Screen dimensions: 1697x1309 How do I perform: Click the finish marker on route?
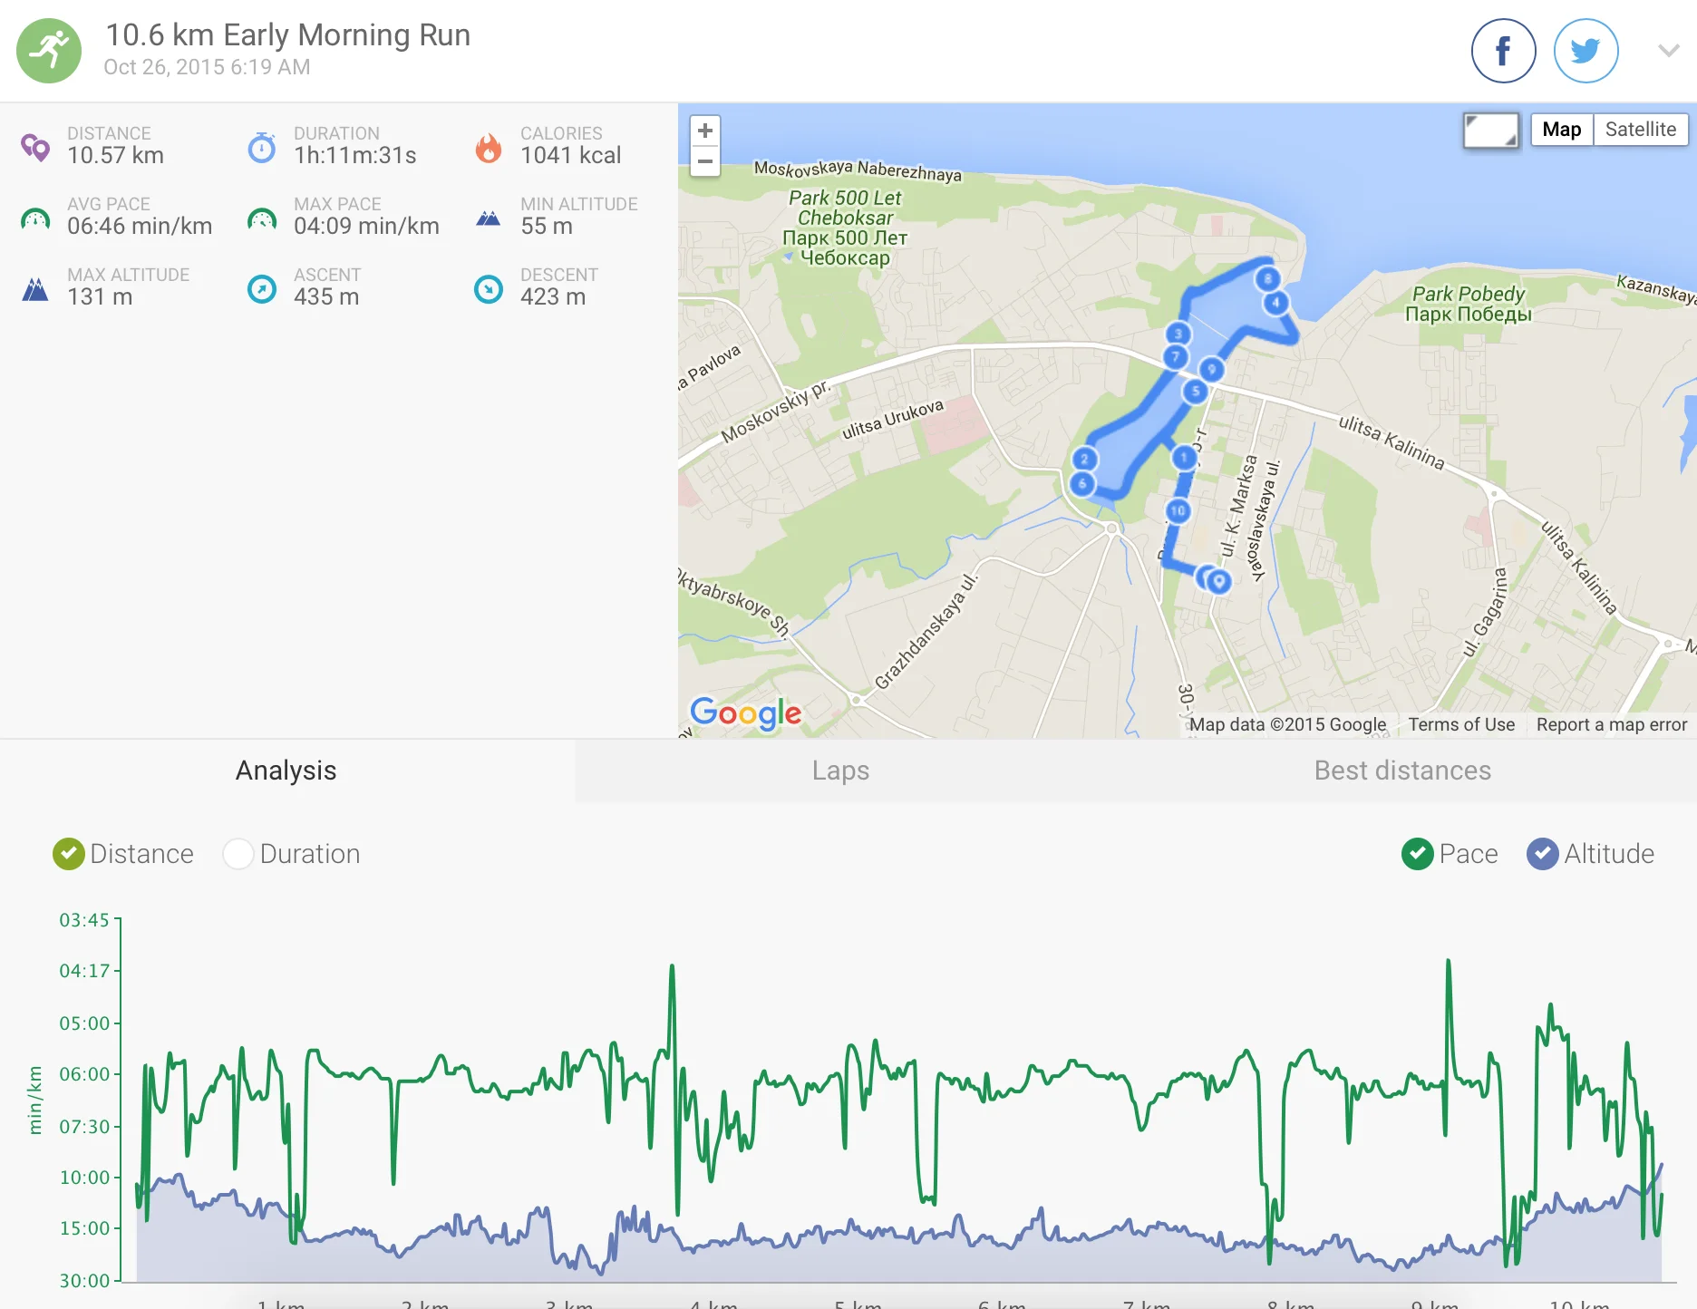(1219, 581)
